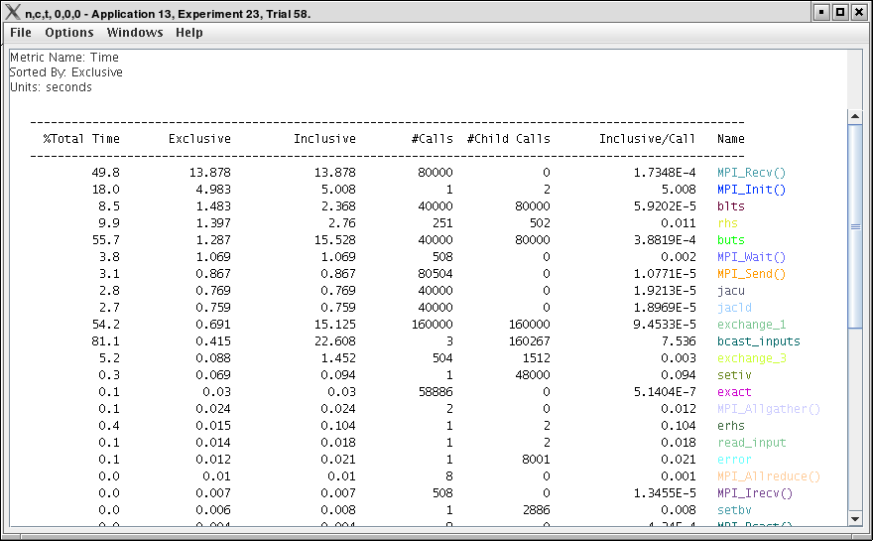The height and width of the screenshot is (541, 873).
Task: Click the scrollbar down arrow
Action: tap(855, 519)
